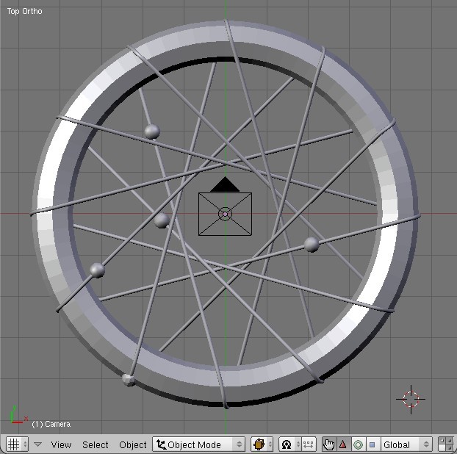Toggle the 3D transform manipulator hand icon
The height and width of the screenshot is (454, 457).
click(329, 444)
